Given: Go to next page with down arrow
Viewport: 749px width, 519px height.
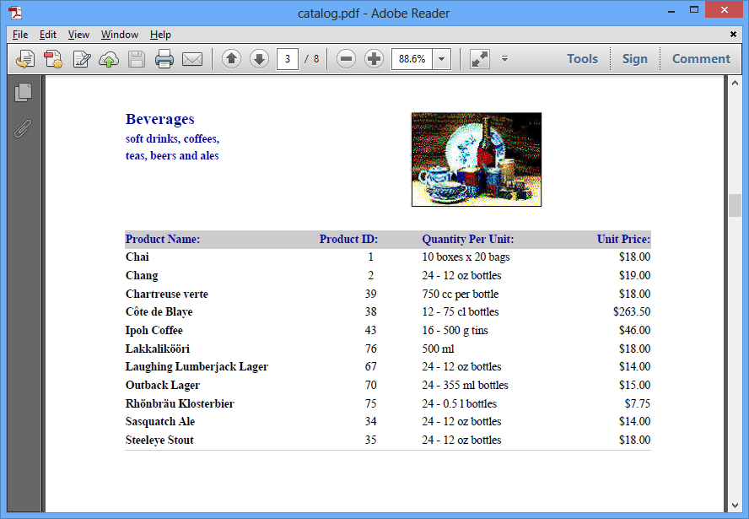Looking at the screenshot, I should (259, 59).
